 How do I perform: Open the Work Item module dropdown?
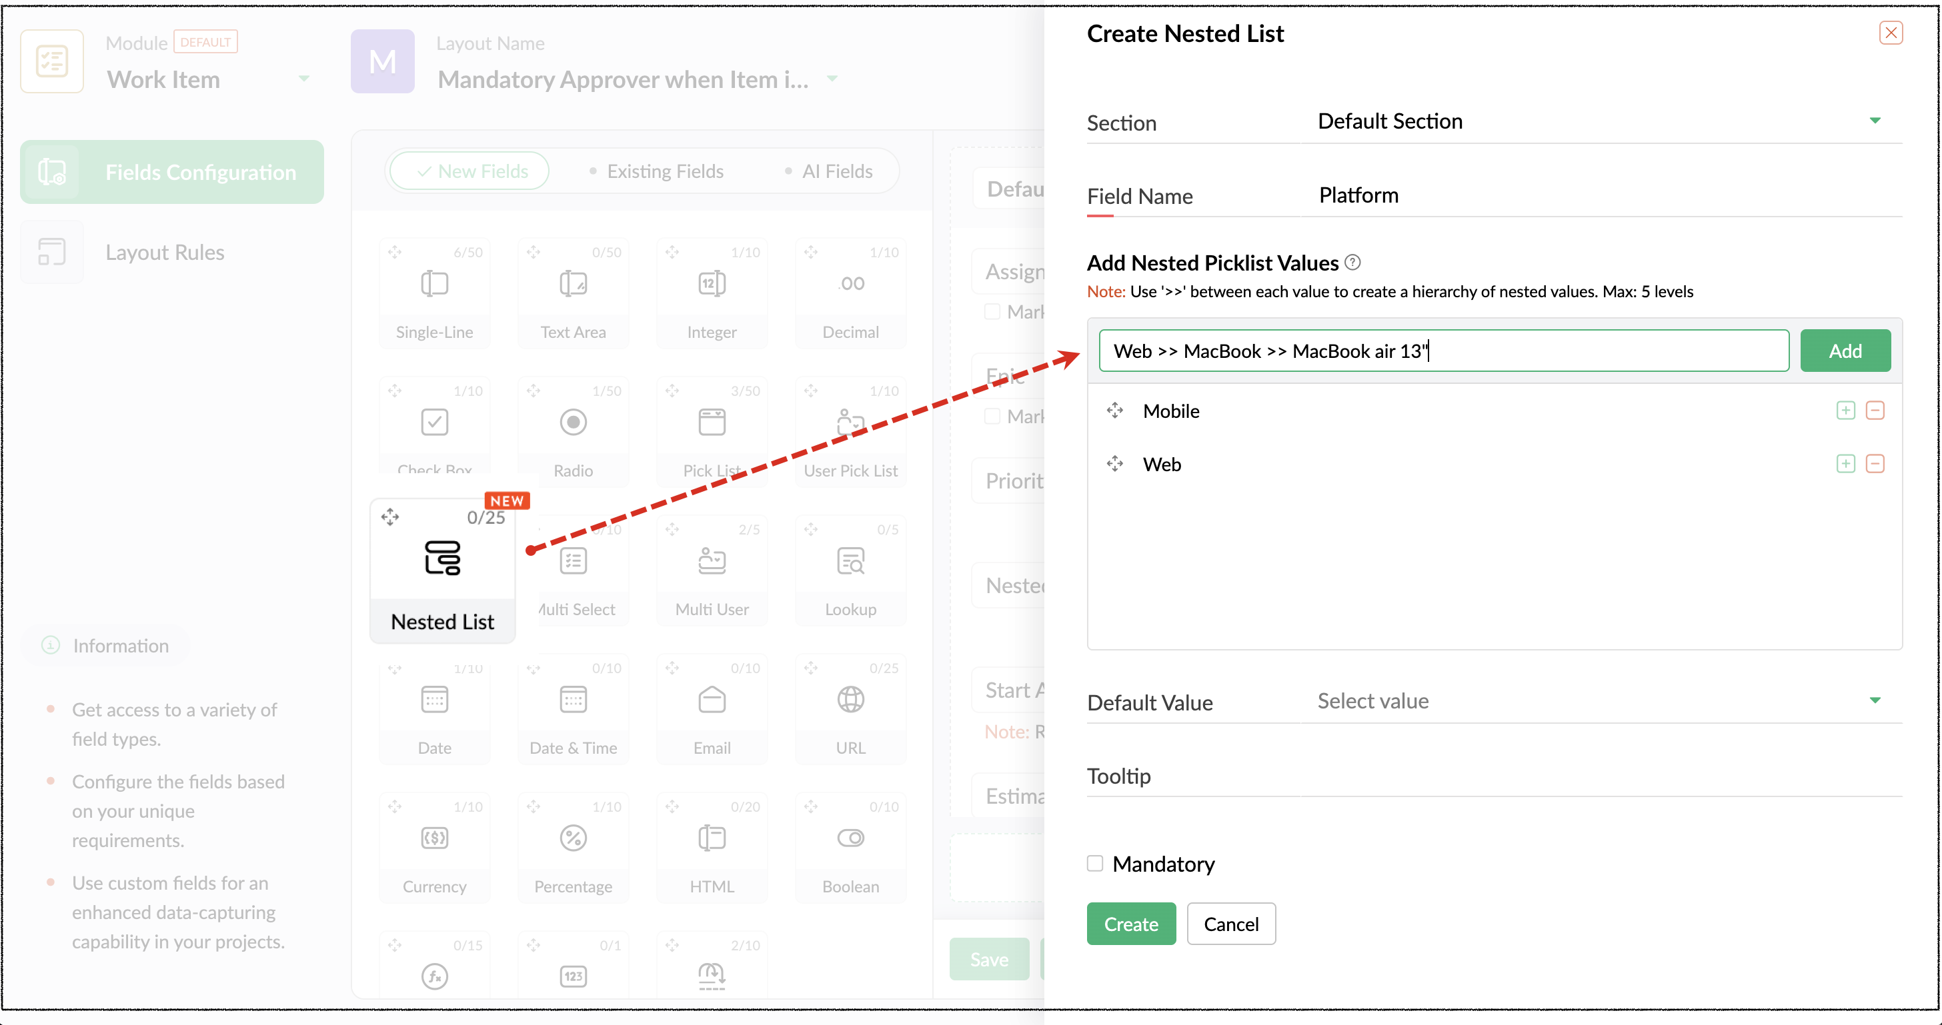[304, 79]
